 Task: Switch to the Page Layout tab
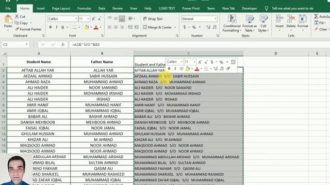coord(61,8)
